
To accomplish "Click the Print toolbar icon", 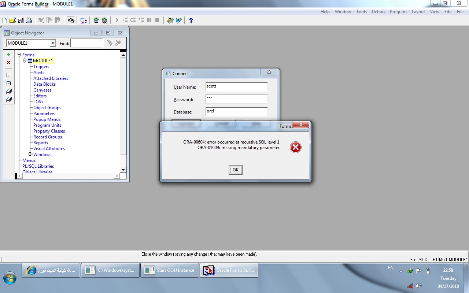I will [x=29, y=21].
